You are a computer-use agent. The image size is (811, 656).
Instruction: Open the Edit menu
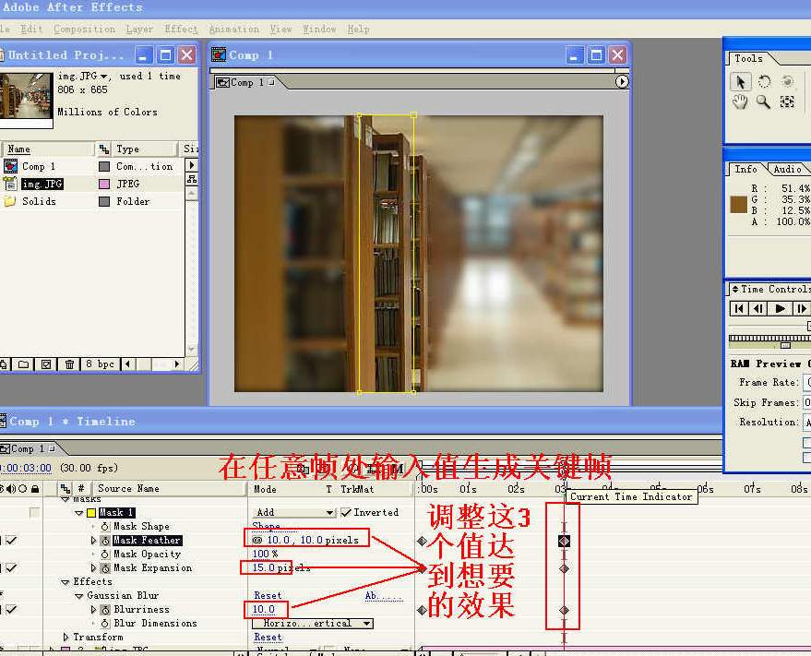click(31, 30)
